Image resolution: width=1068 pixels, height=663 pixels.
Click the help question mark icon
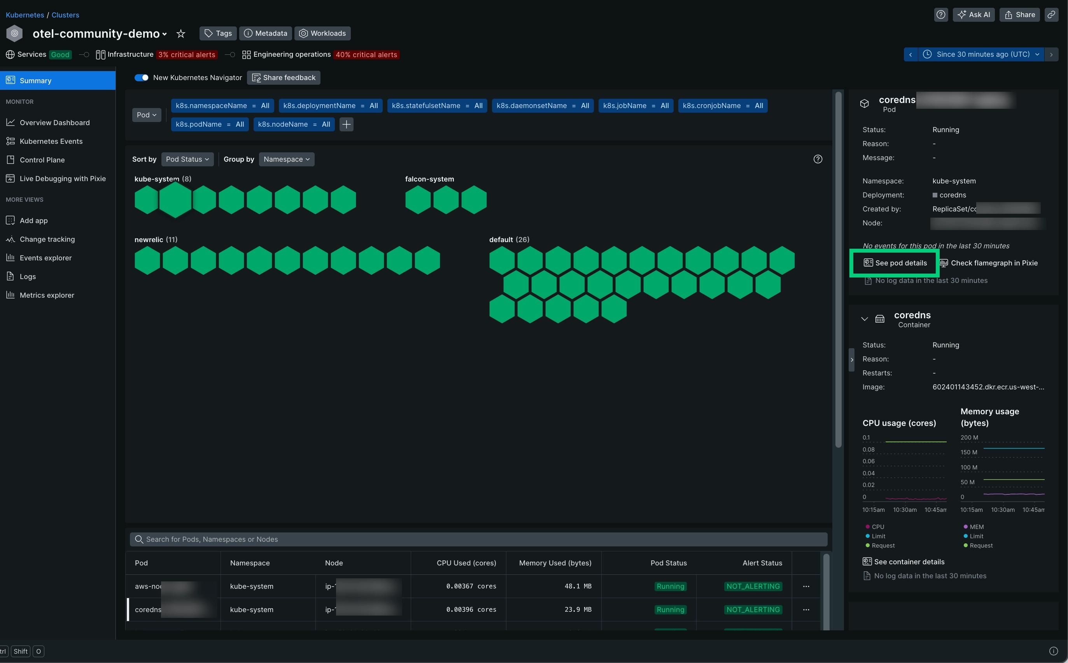941,14
